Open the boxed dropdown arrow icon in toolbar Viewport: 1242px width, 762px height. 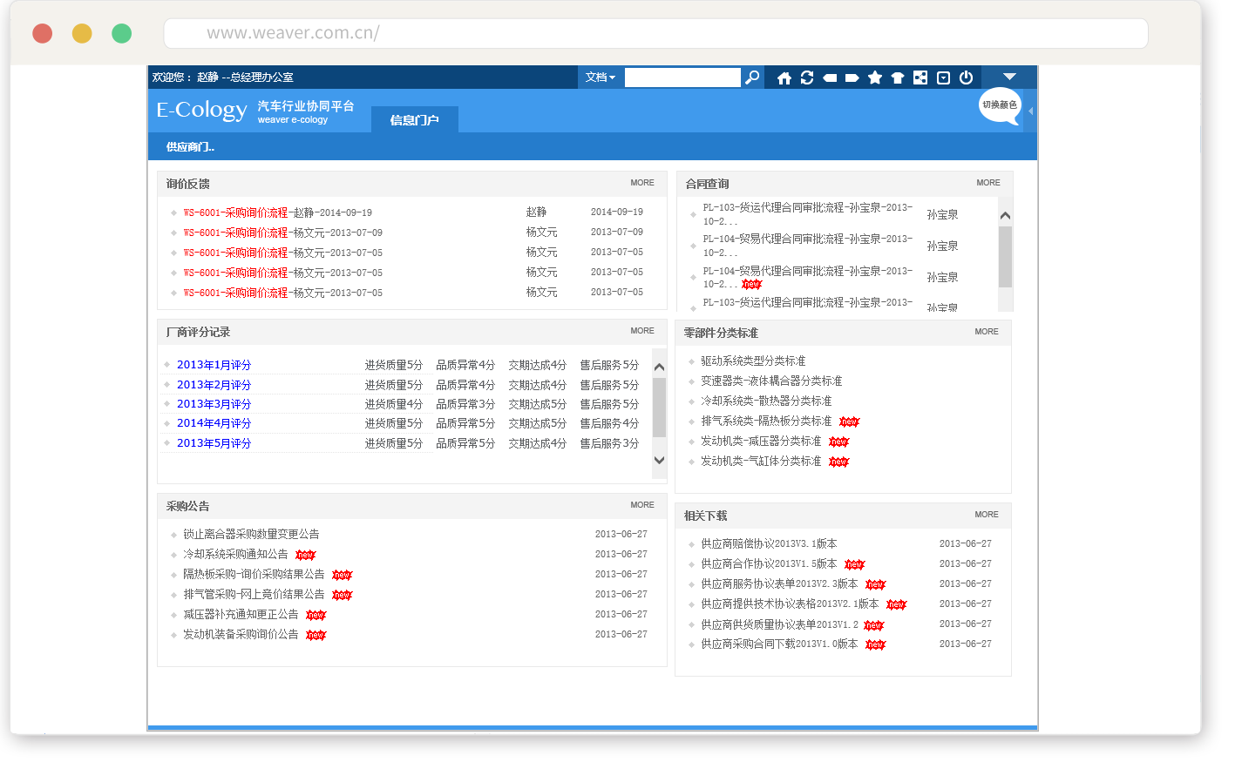tap(943, 78)
